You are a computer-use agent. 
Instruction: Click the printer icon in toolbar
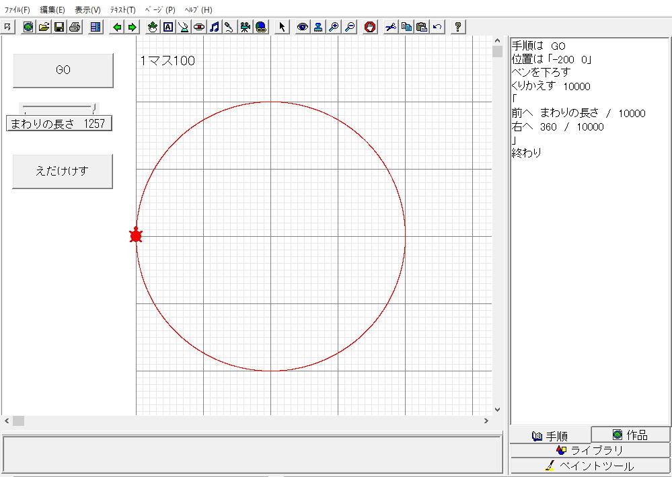(x=75, y=27)
